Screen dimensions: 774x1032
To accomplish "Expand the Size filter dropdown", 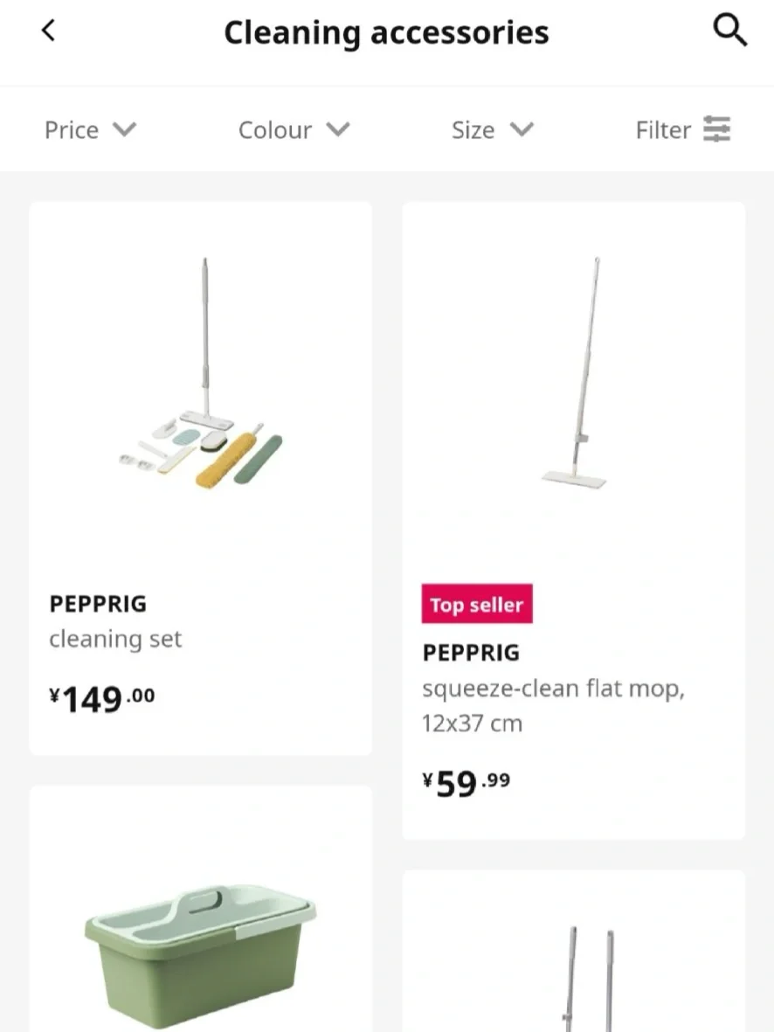I will (x=492, y=130).
